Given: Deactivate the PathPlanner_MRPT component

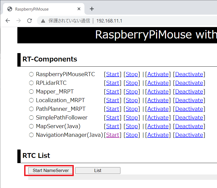Looking at the screenshot, I should point(189,109).
